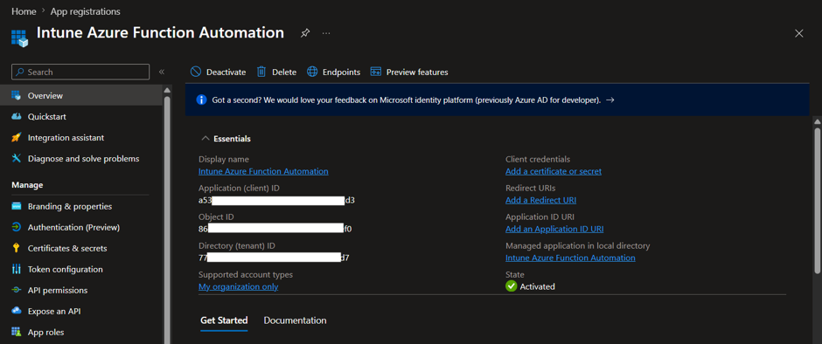The width and height of the screenshot is (822, 344).
Task: Open Preview features from toolbar text
Action: [417, 72]
